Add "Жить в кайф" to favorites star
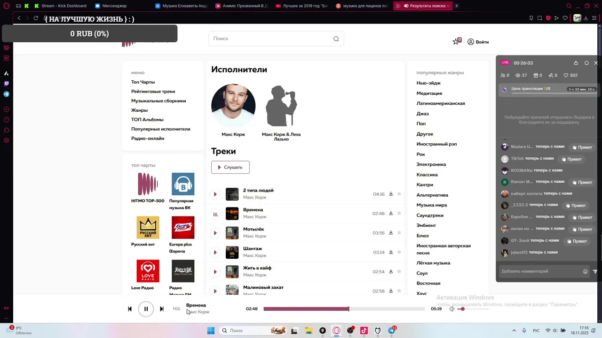602x338 pixels. tap(399, 271)
